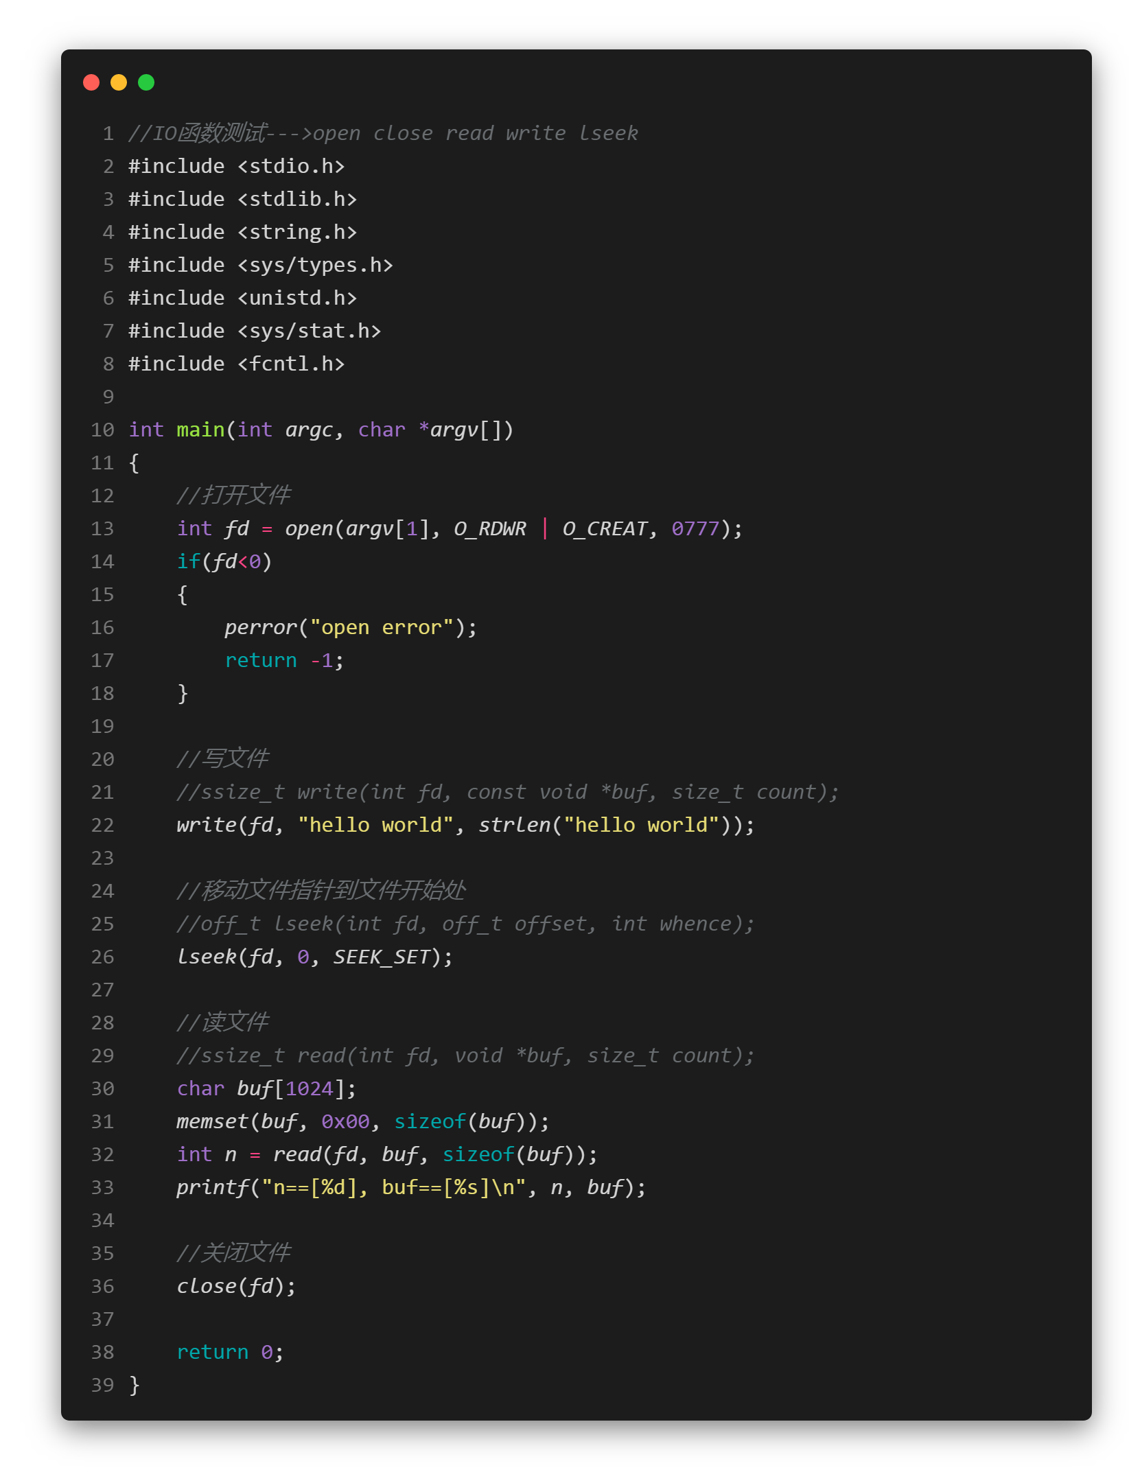The height and width of the screenshot is (1470, 1129).
Task: Click the 'printf' call on line 33
Action: pos(213,1187)
